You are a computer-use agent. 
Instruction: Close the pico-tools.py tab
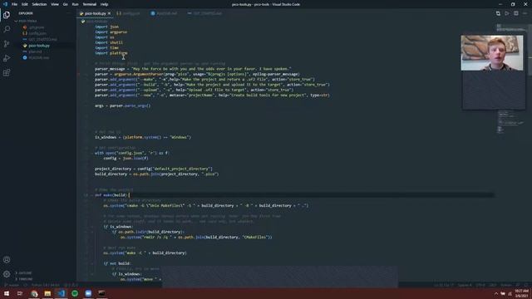click(109, 13)
